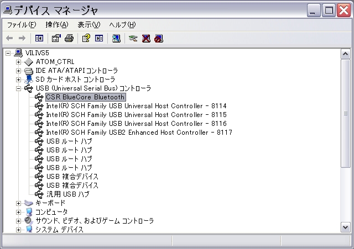Screen dimensions: 354x249
Task: Collapse the USB (Universal Serial Bus) コントローラ node
Action: tap(19, 88)
